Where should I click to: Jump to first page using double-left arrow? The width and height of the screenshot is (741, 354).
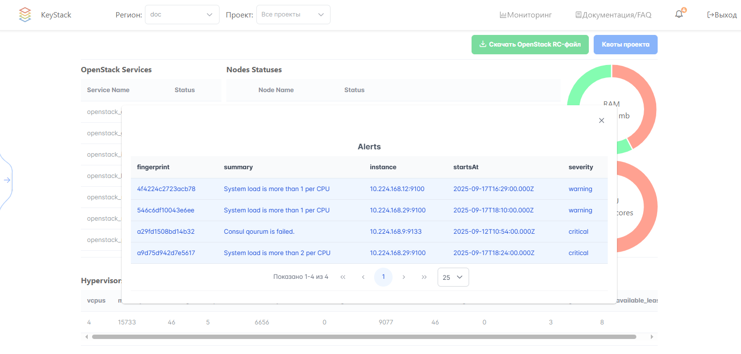(x=343, y=276)
